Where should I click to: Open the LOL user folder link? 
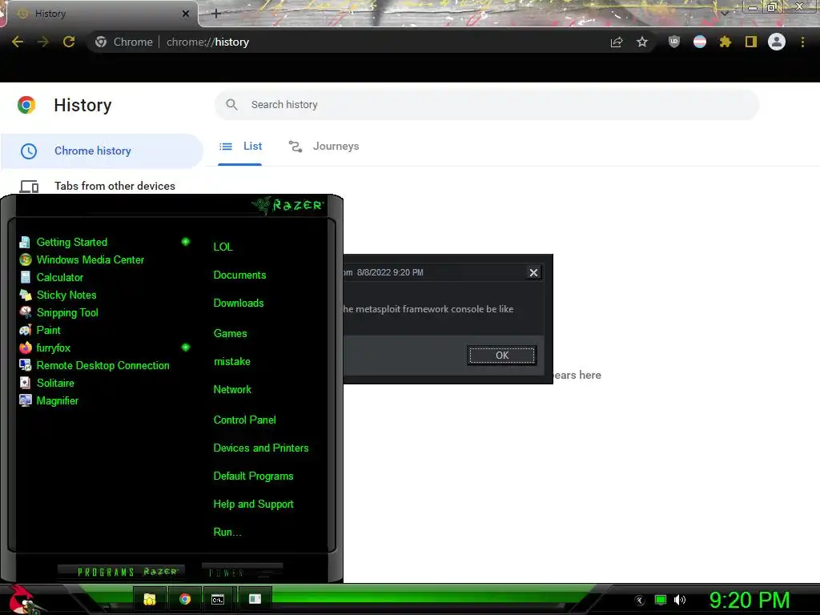tap(223, 247)
